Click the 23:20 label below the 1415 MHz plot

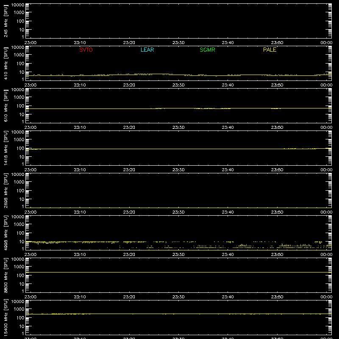[129, 170]
